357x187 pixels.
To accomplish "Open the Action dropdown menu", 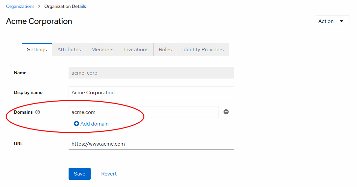I will (x=332, y=21).
